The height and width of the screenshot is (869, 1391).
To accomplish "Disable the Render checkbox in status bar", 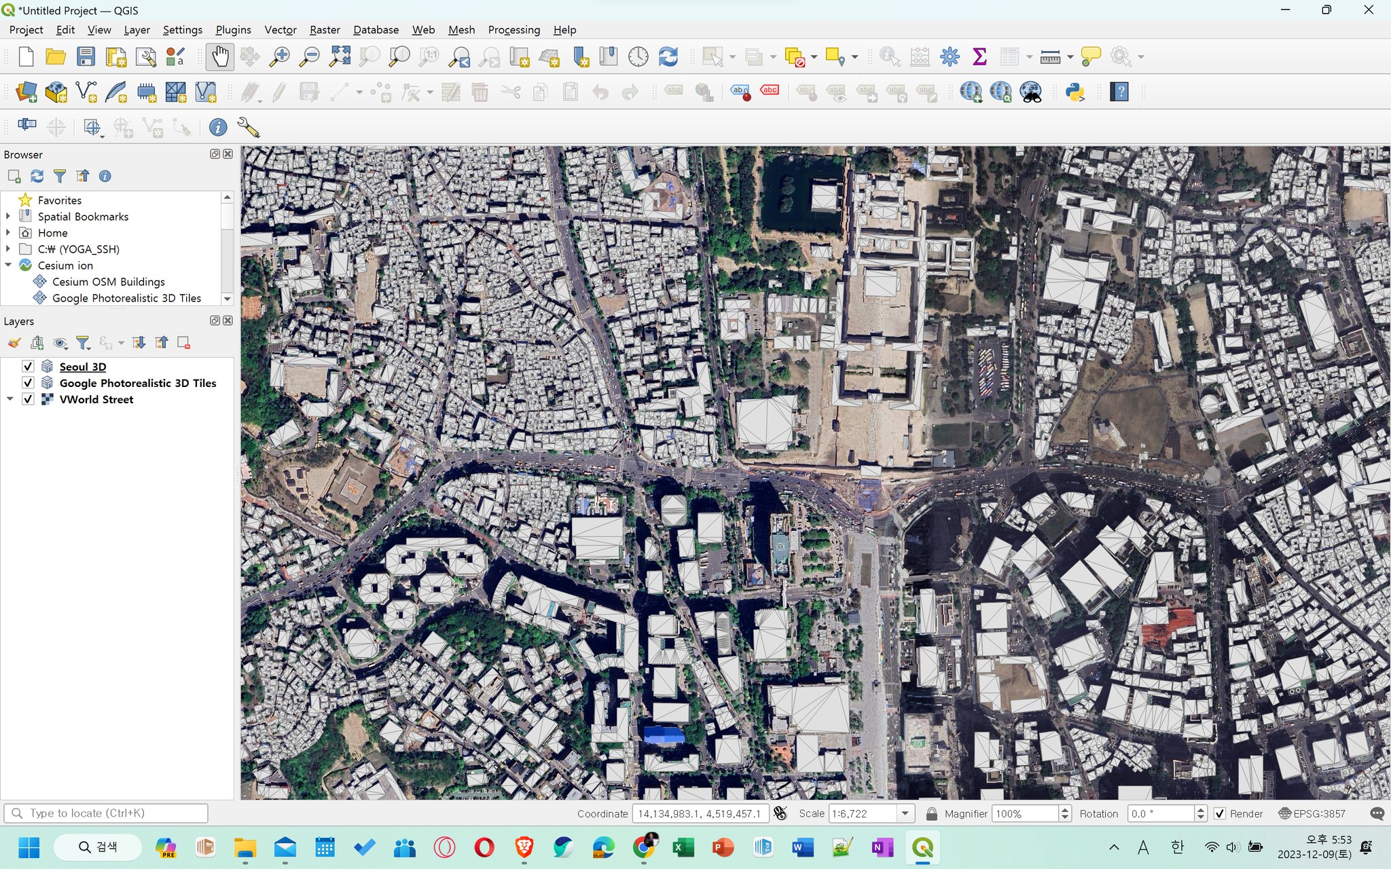I will (1220, 813).
